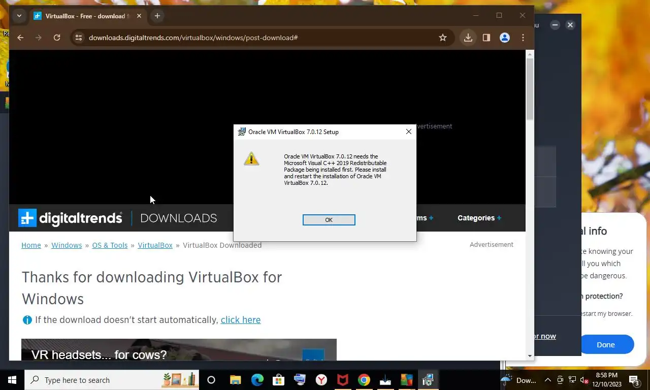The height and width of the screenshot is (390, 650).
Task: Click the setup icon in dialog title bar
Action: point(242,132)
